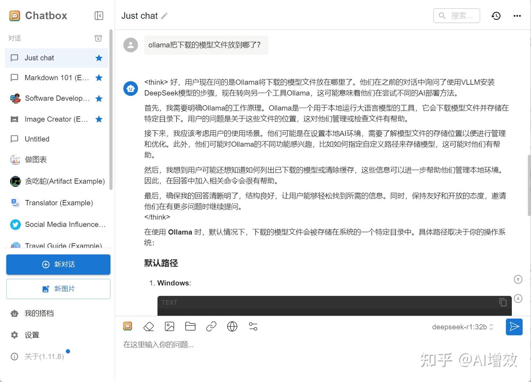Click the folder icon to attach files
531x382 pixels.
[190, 326]
